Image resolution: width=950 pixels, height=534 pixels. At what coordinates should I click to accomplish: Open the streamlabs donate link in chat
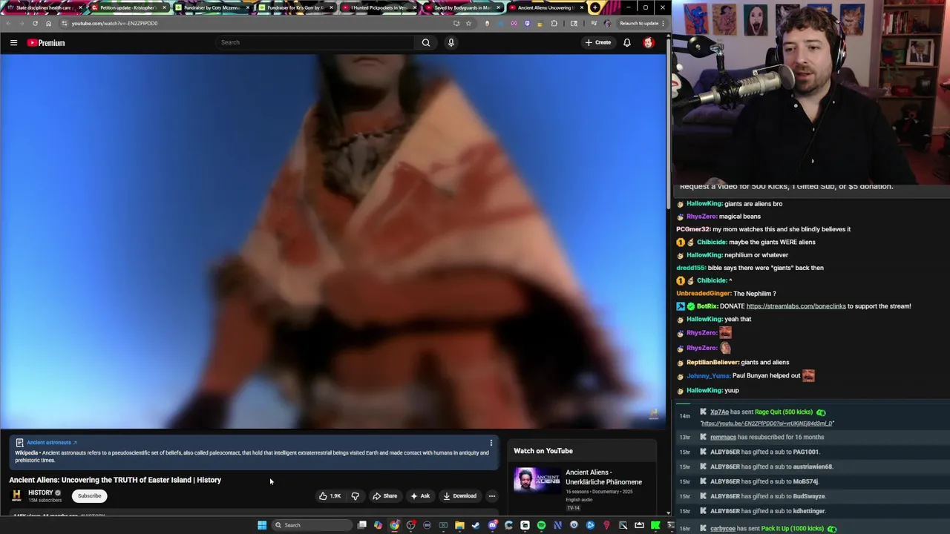[796, 306]
